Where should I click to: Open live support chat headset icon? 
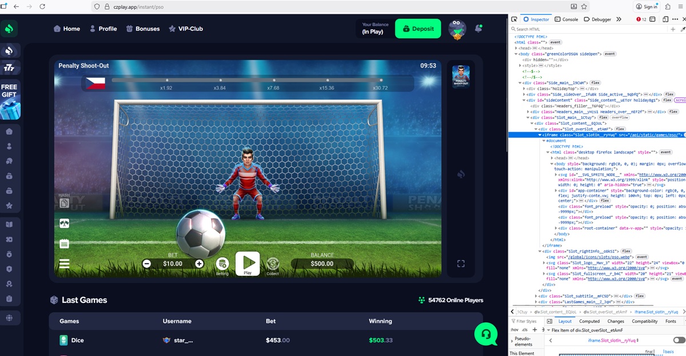[x=485, y=334]
